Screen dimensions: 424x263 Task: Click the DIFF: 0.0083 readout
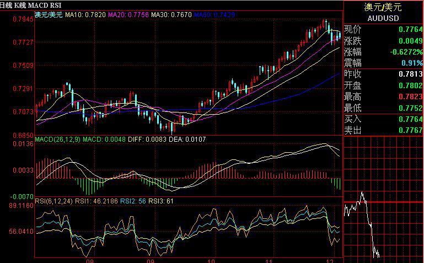147,139
